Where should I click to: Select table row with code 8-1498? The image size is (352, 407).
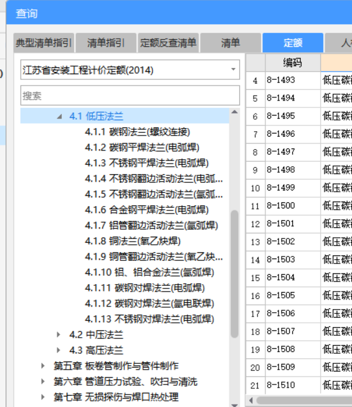click(x=299, y=170)
